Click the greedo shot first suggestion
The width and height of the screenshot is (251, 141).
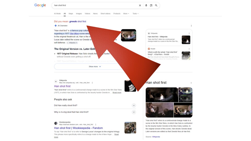(x=78, y=21)
